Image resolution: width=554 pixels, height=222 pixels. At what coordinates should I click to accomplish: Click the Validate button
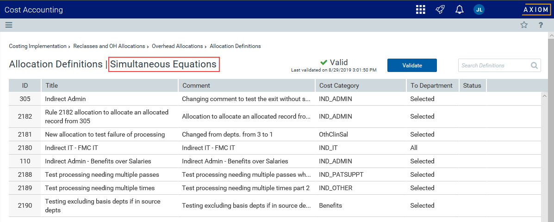click(x=412, y=65)
